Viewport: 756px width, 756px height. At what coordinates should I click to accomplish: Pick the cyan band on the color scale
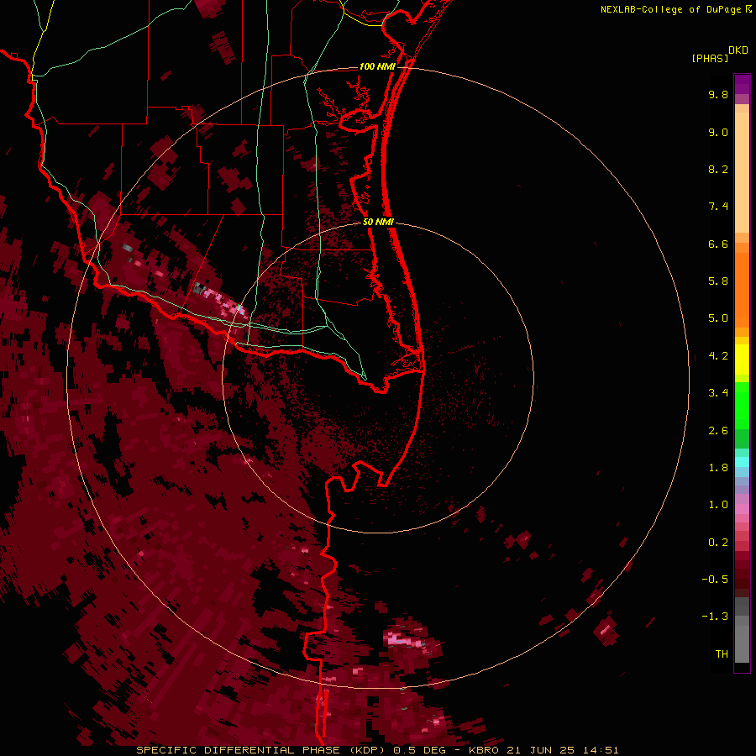(x=742, y=462)
